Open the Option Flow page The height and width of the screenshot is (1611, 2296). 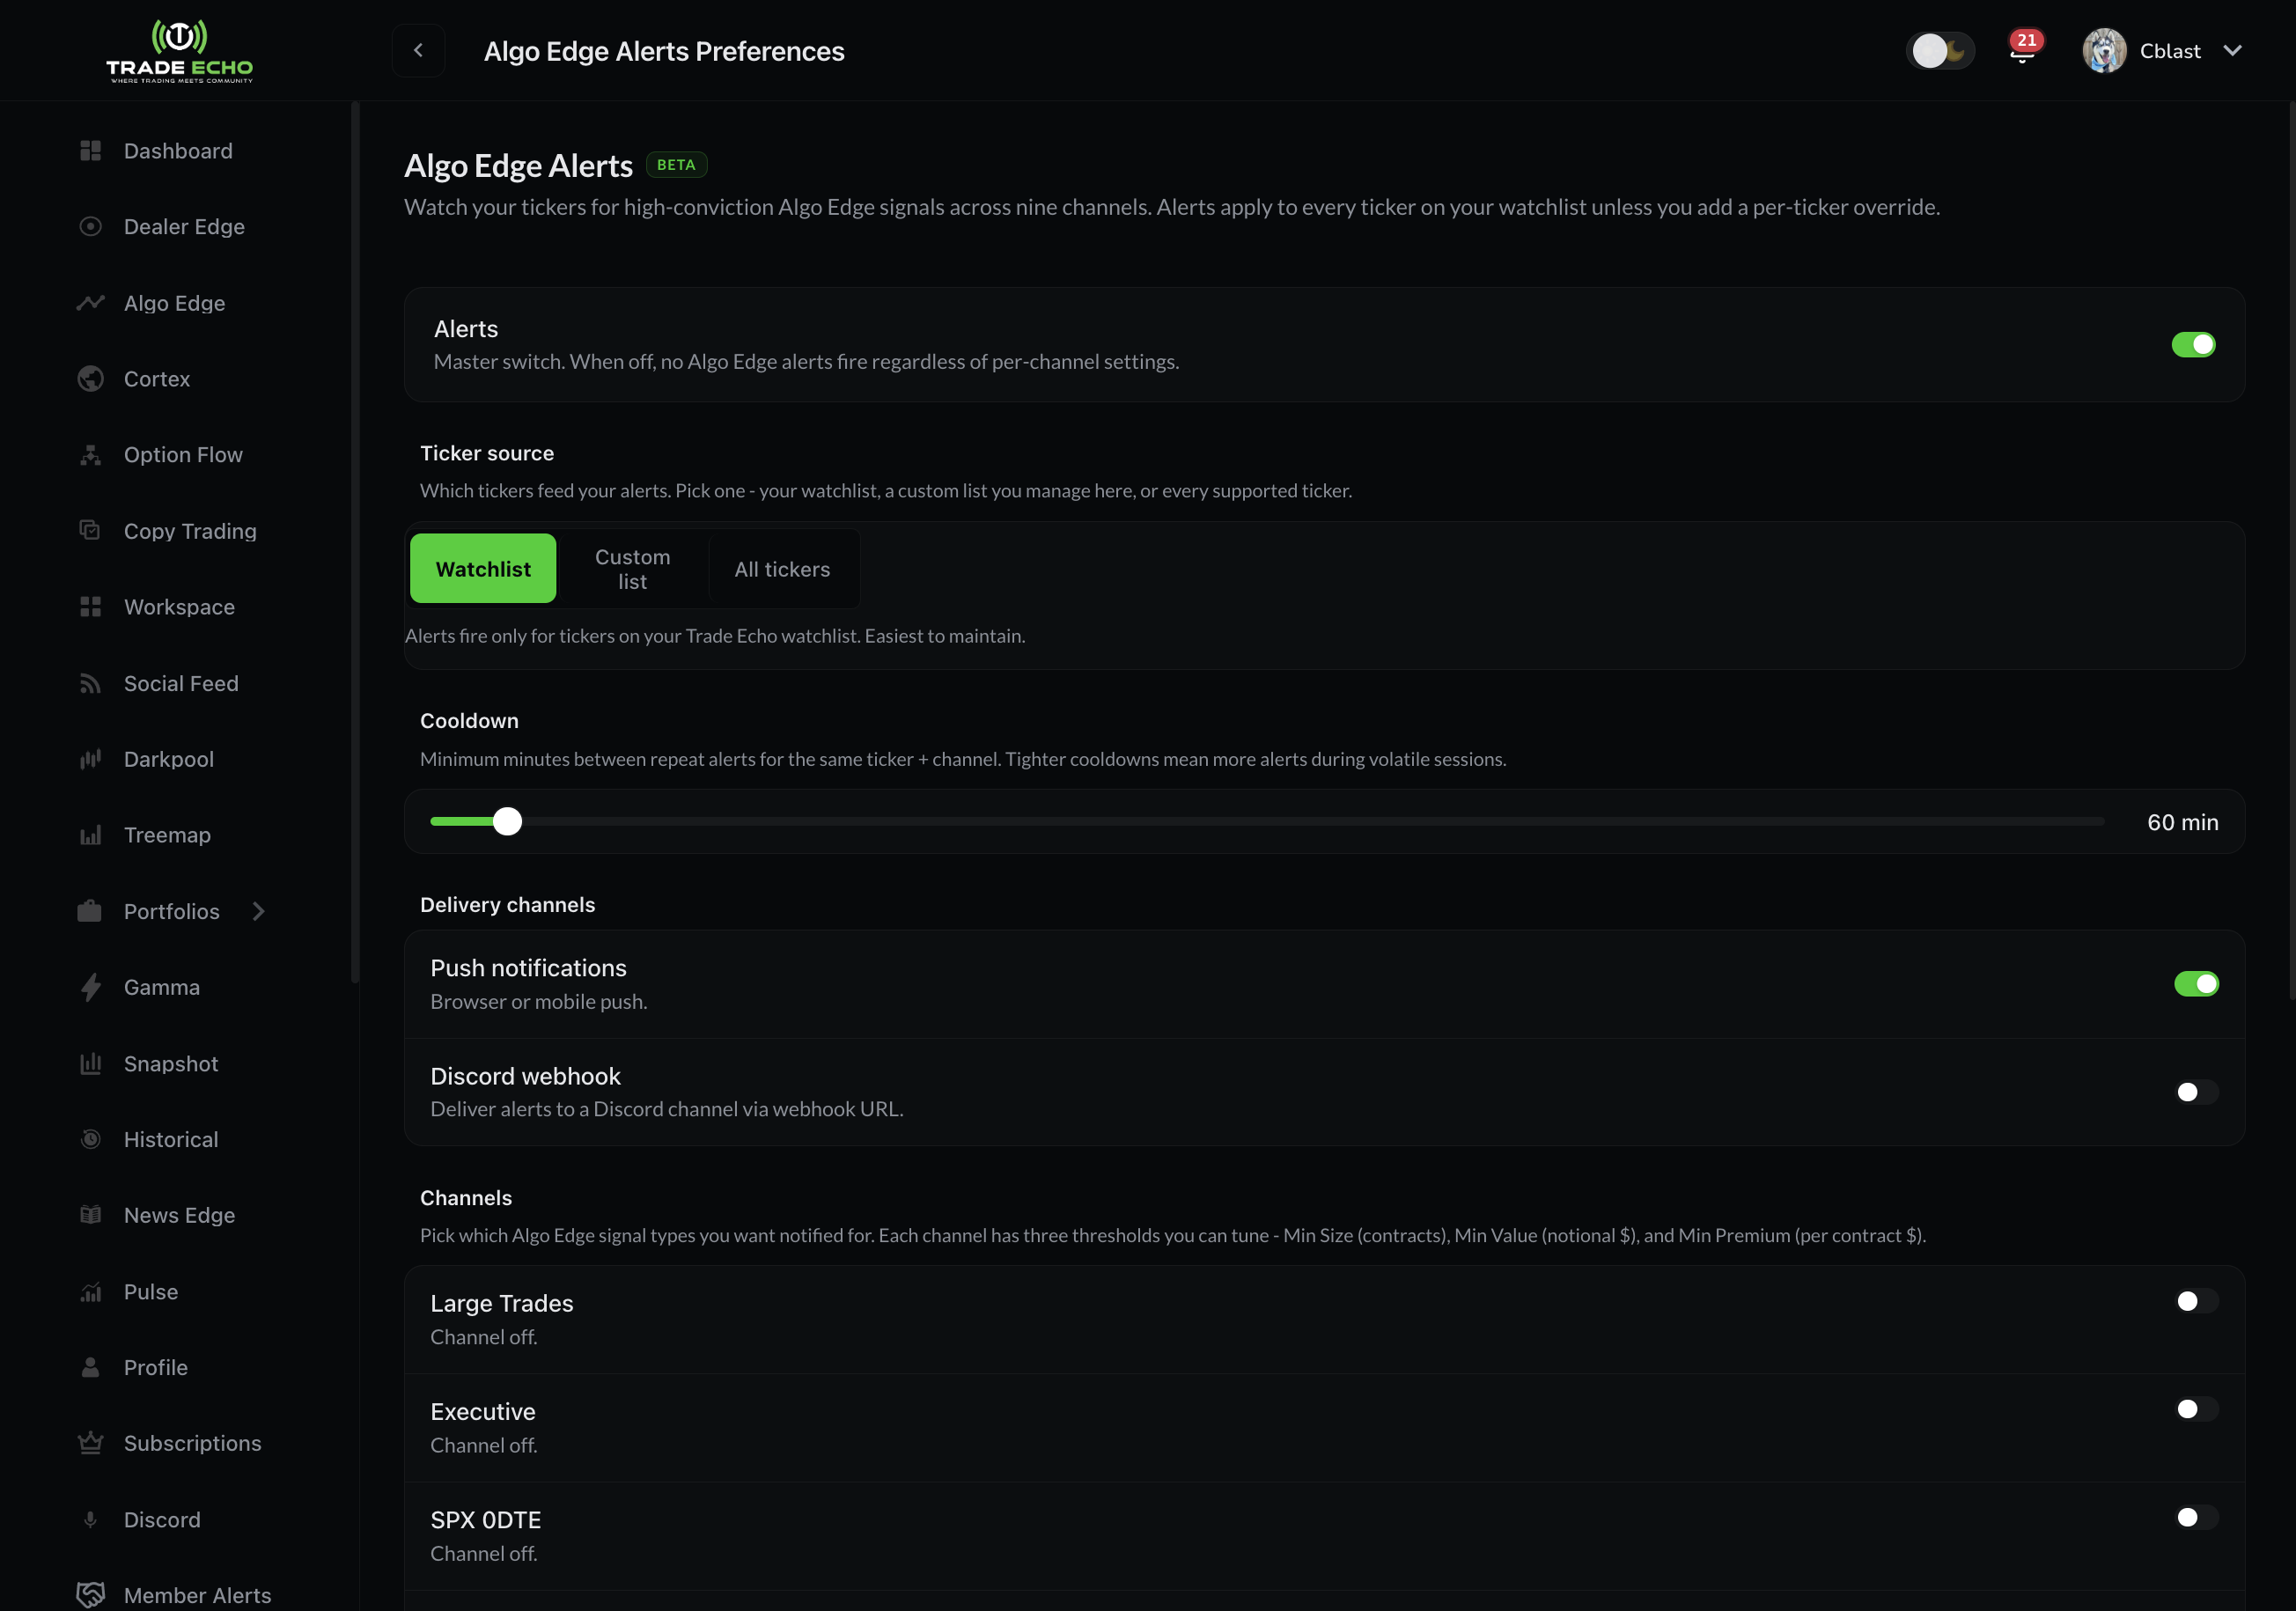click(x=183, y=455)
